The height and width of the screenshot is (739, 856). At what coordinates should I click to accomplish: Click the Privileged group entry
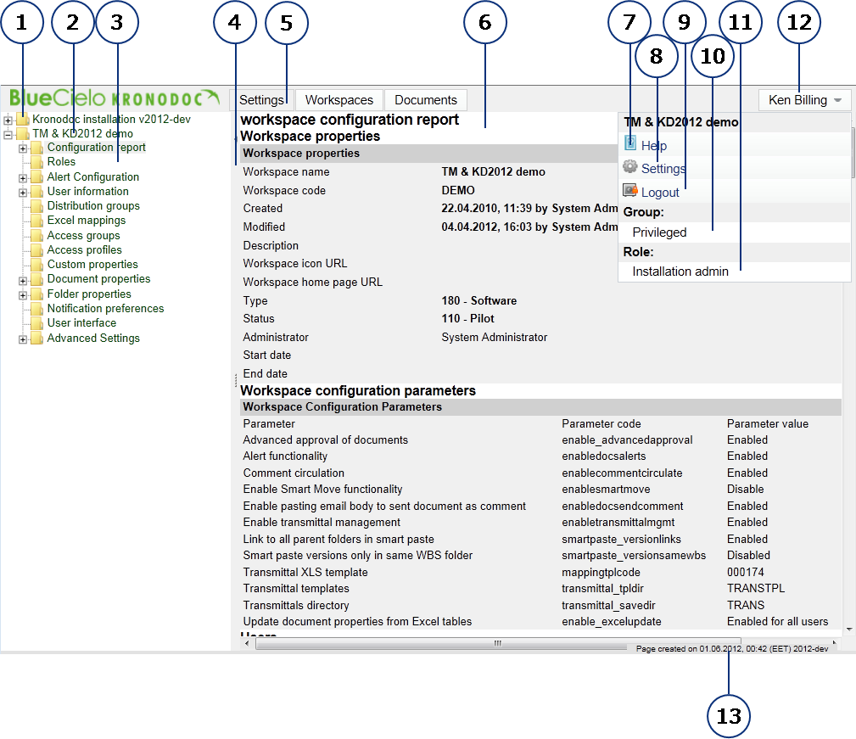tap(659, 232)
